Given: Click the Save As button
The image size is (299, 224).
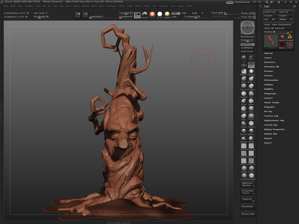Looking at the screenshot, I should click(x=286, y=12).
